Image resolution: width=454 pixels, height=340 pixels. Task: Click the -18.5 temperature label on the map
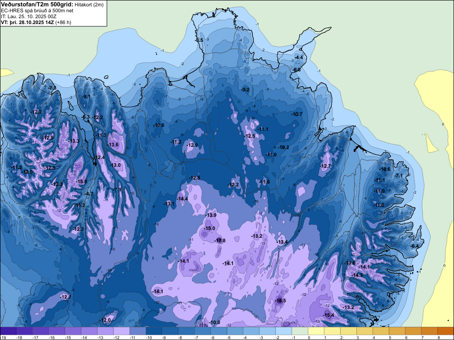point(280,300)
